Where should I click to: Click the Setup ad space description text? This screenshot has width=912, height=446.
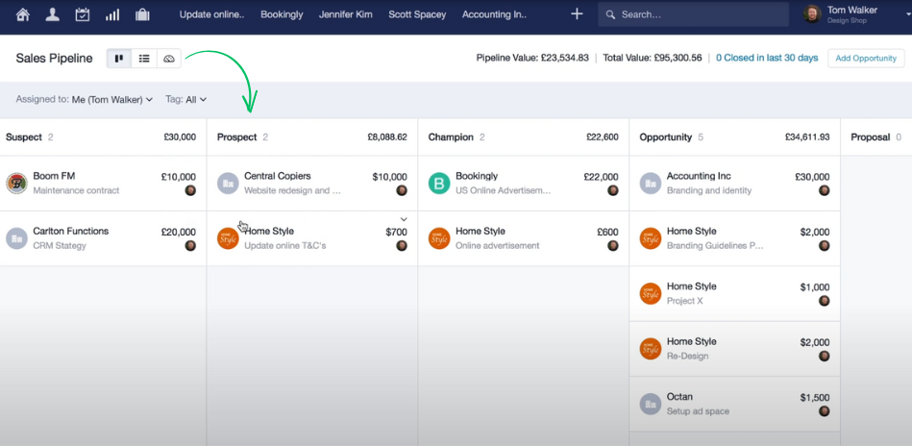[x=698, y=411]
